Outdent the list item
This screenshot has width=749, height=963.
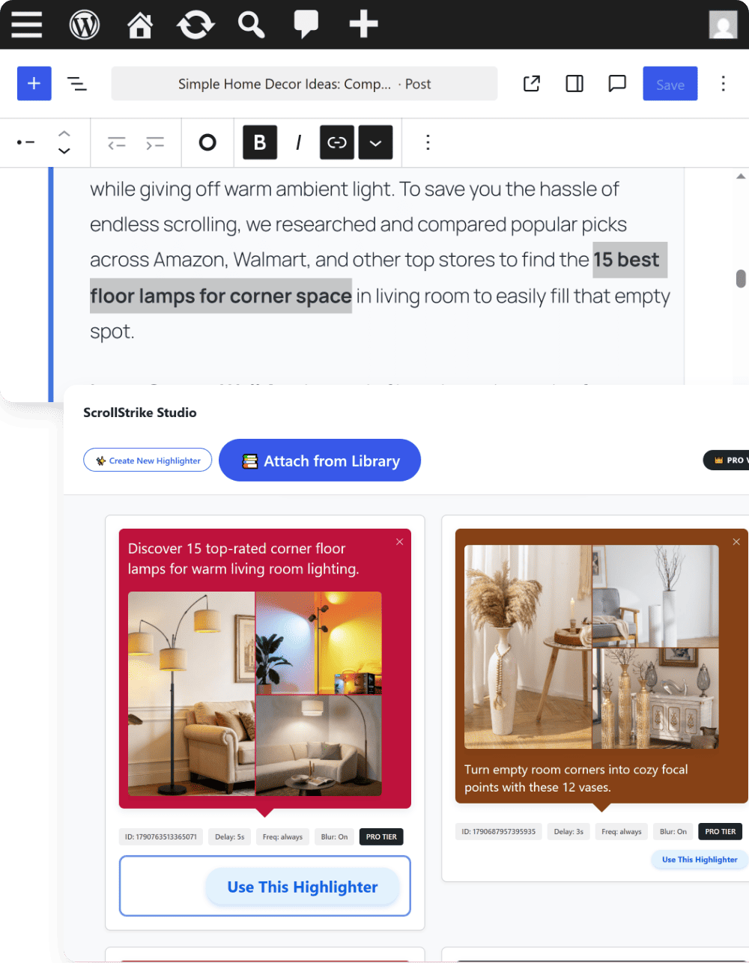(x=117, y=142)
